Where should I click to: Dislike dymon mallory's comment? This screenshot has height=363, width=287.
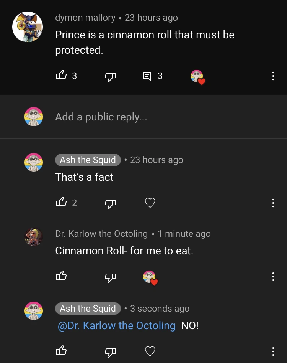[x=110, y=76]
